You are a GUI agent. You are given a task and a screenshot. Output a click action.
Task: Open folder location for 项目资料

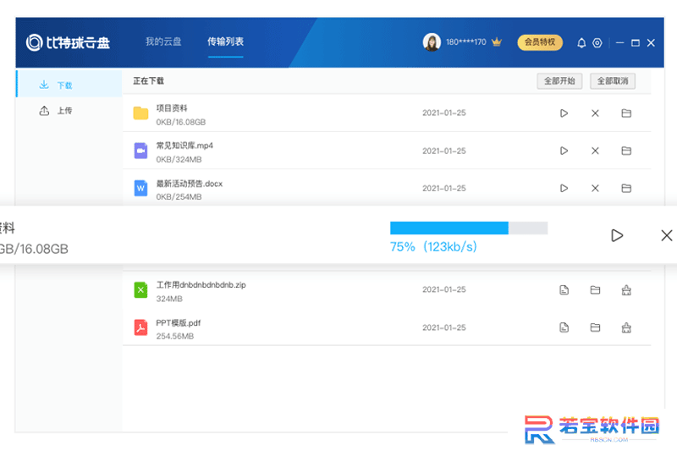click(626, 113)
